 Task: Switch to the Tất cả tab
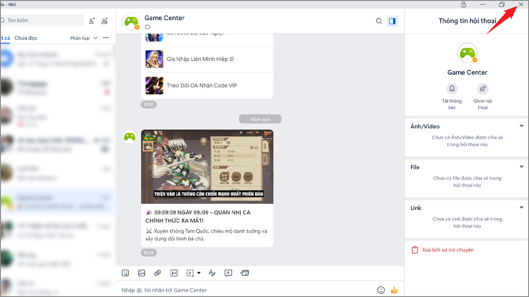[5, 38]
